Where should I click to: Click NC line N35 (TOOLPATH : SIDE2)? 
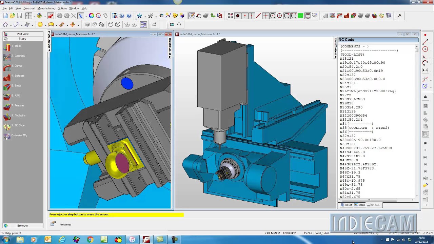click(364, 128)
